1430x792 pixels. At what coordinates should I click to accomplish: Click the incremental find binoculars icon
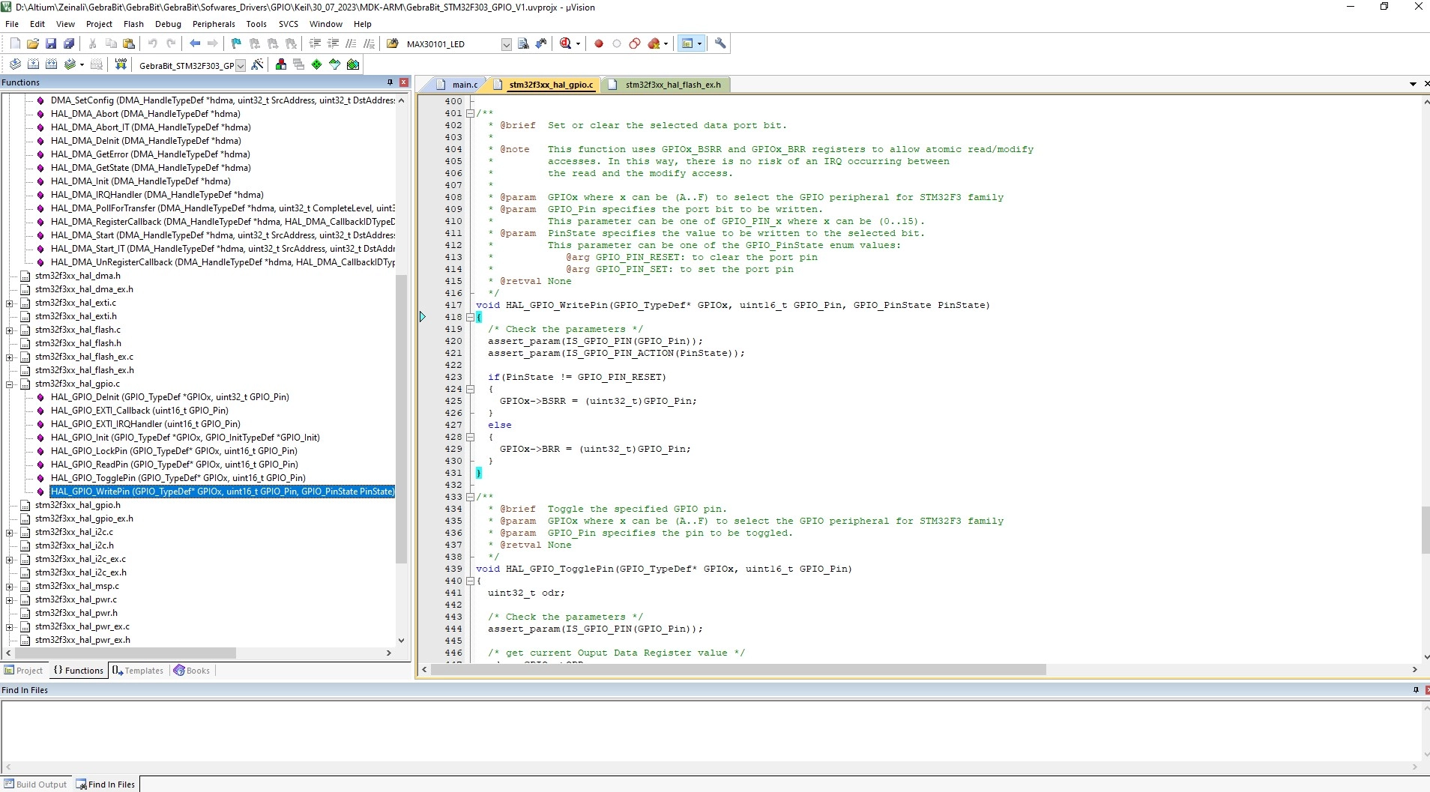point(541,43)
